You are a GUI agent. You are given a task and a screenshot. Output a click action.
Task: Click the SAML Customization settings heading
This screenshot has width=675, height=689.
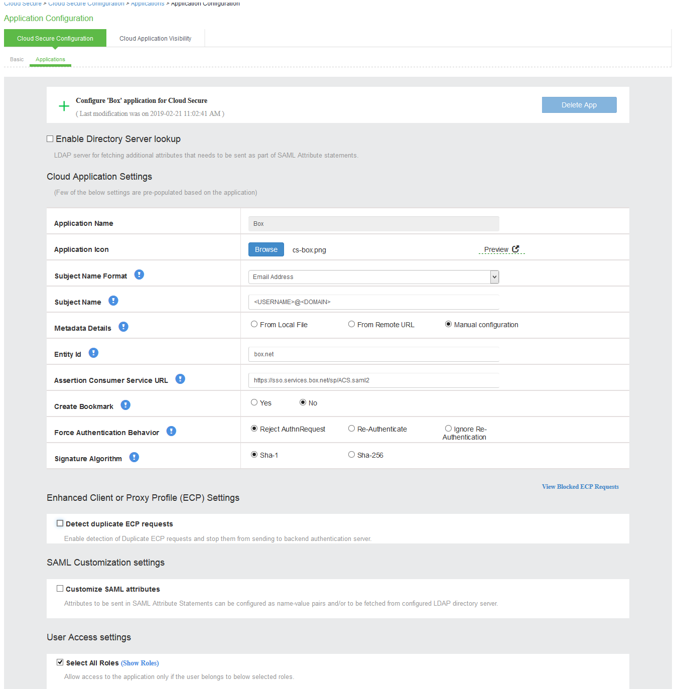point(105,563)
